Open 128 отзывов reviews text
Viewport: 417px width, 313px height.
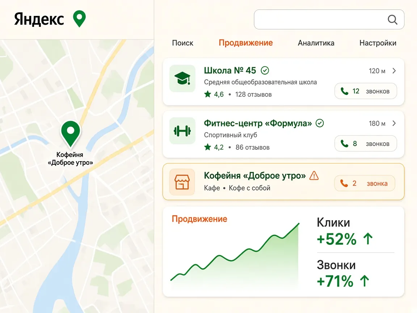(x=253, y=95)
